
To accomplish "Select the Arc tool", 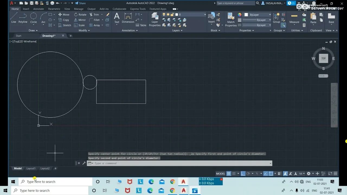I will [x=43, y=18].
